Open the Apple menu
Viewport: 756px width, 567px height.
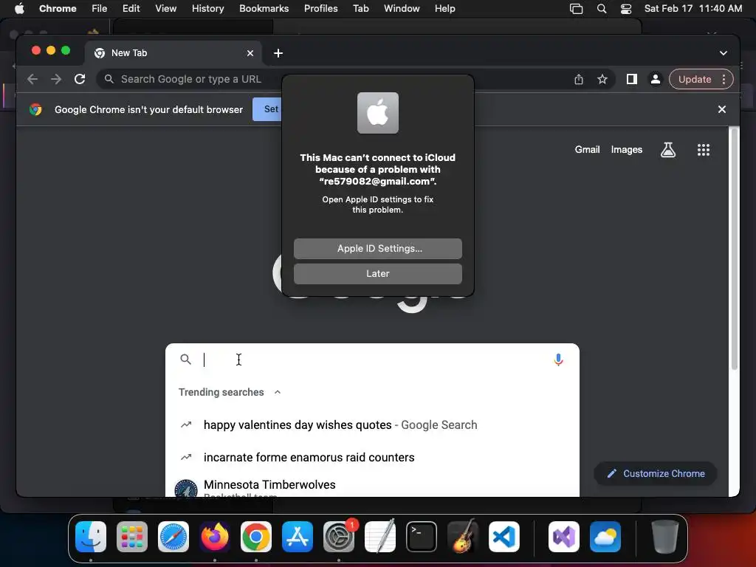pos(19,8)
